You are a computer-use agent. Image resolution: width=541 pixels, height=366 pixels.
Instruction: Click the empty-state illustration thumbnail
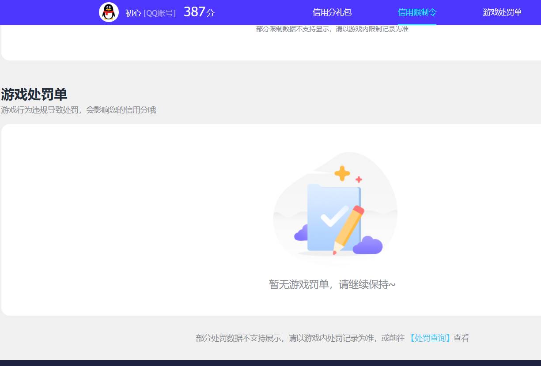click(x=335, y=210)
